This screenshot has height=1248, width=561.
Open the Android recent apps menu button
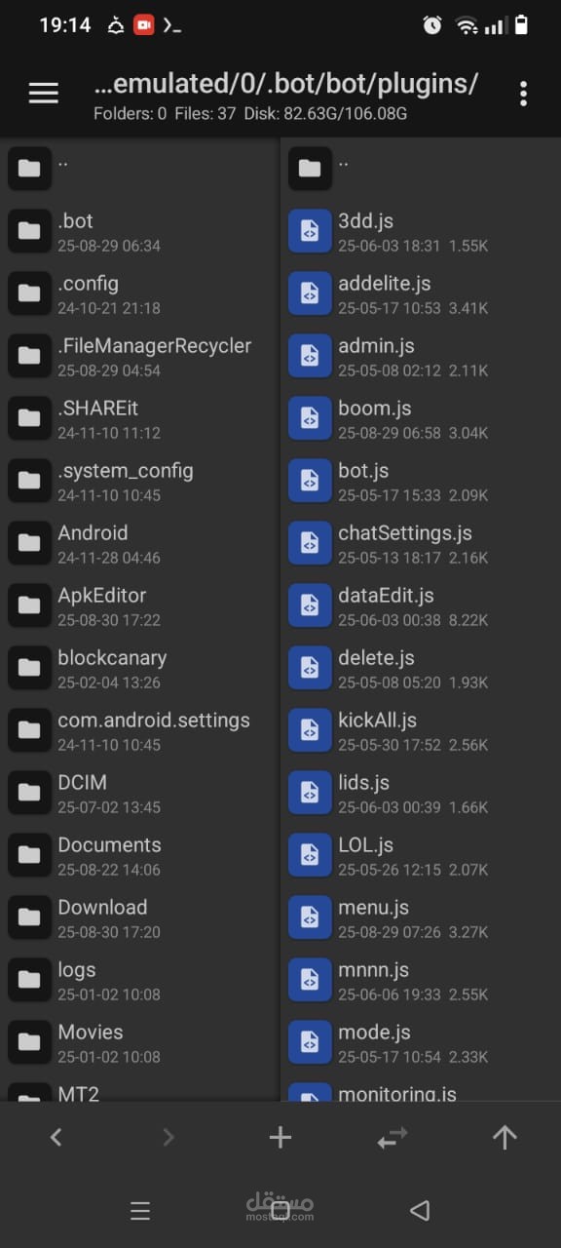pos(140,1211)
